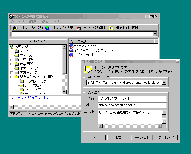Open the 起動中のブラウザ dropdown arrow
The height and width of the screenshot is (154, 191).
164,83
